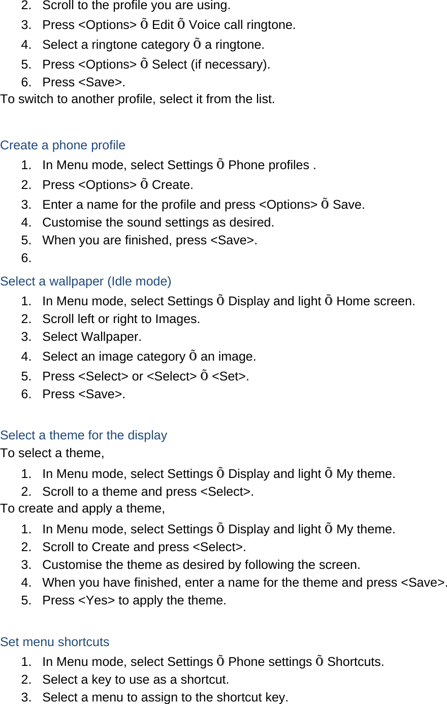Click the "Customise the sound settings as desired" step
The height and width of the screenshot is (704, 447).
[x=158, y=222]
